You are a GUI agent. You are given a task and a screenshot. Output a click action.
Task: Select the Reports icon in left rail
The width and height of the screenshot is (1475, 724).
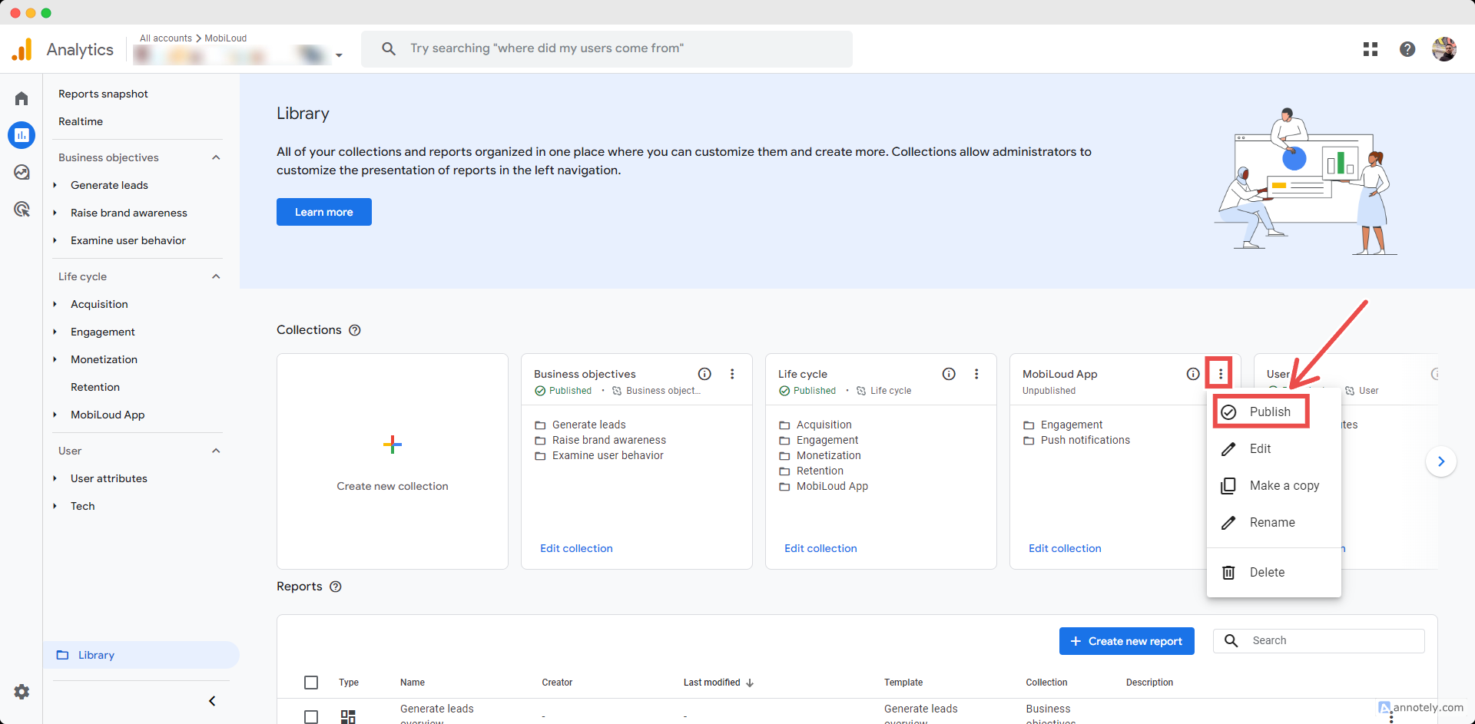pos(22,135)
